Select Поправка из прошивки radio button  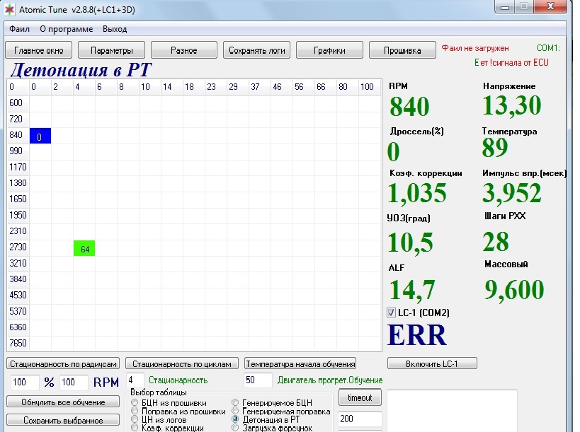(135, 411)
